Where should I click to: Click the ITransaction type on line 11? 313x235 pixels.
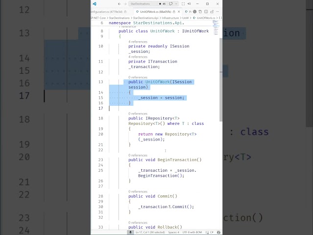(x=162, y=62)
